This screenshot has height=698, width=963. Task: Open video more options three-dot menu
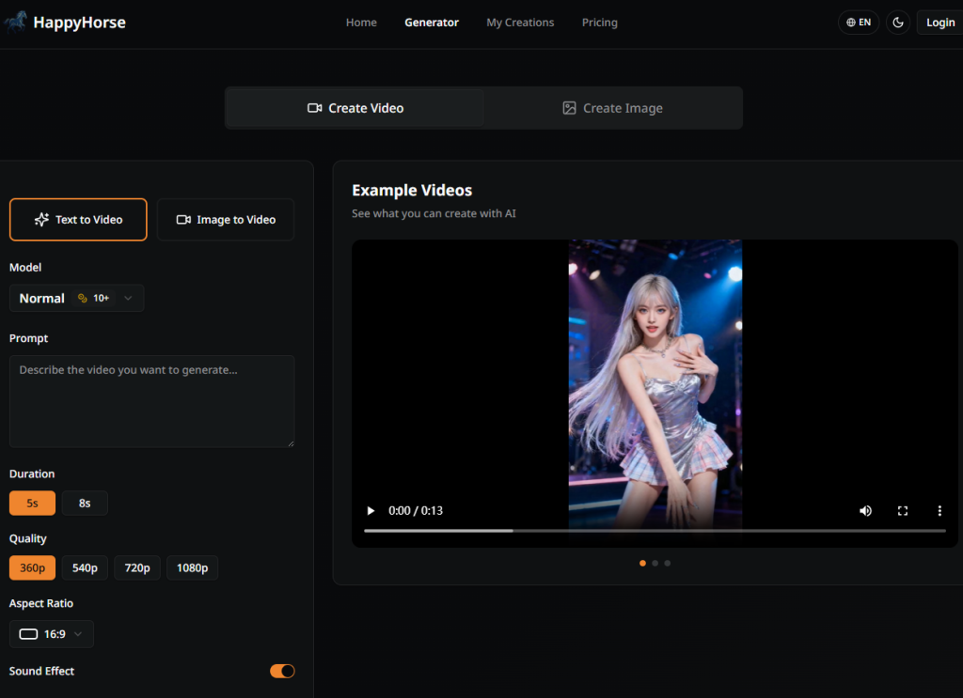pyautogui.click(x=939, y=511)
